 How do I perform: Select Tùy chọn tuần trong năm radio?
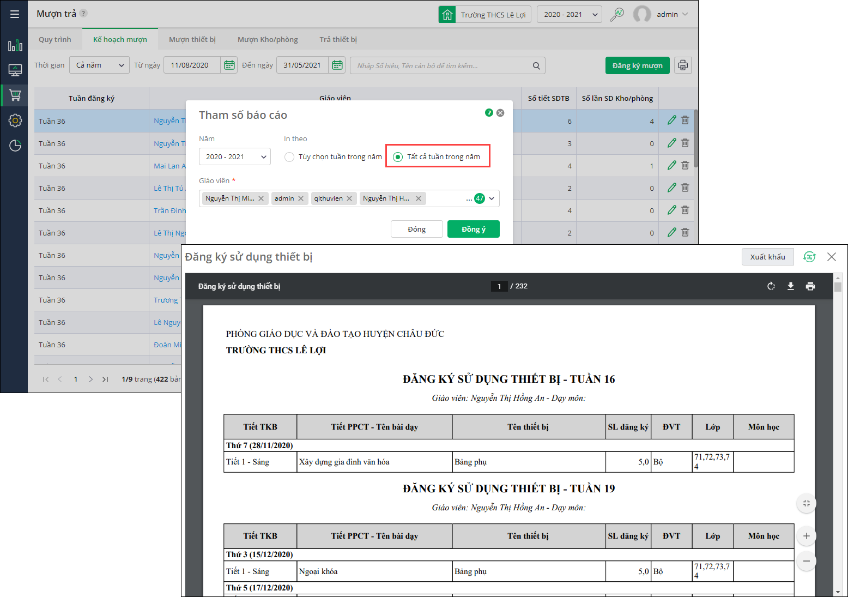289,157
